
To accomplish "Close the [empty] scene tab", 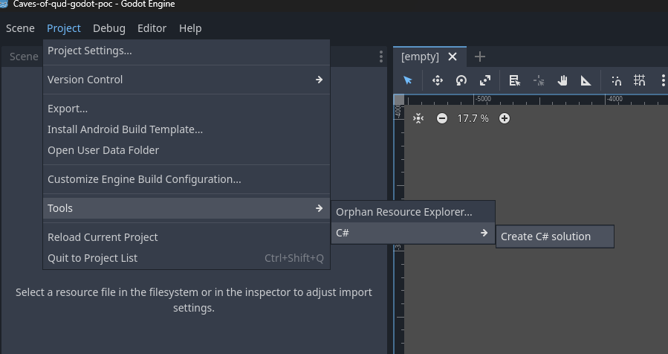I will tap(453, 57).
